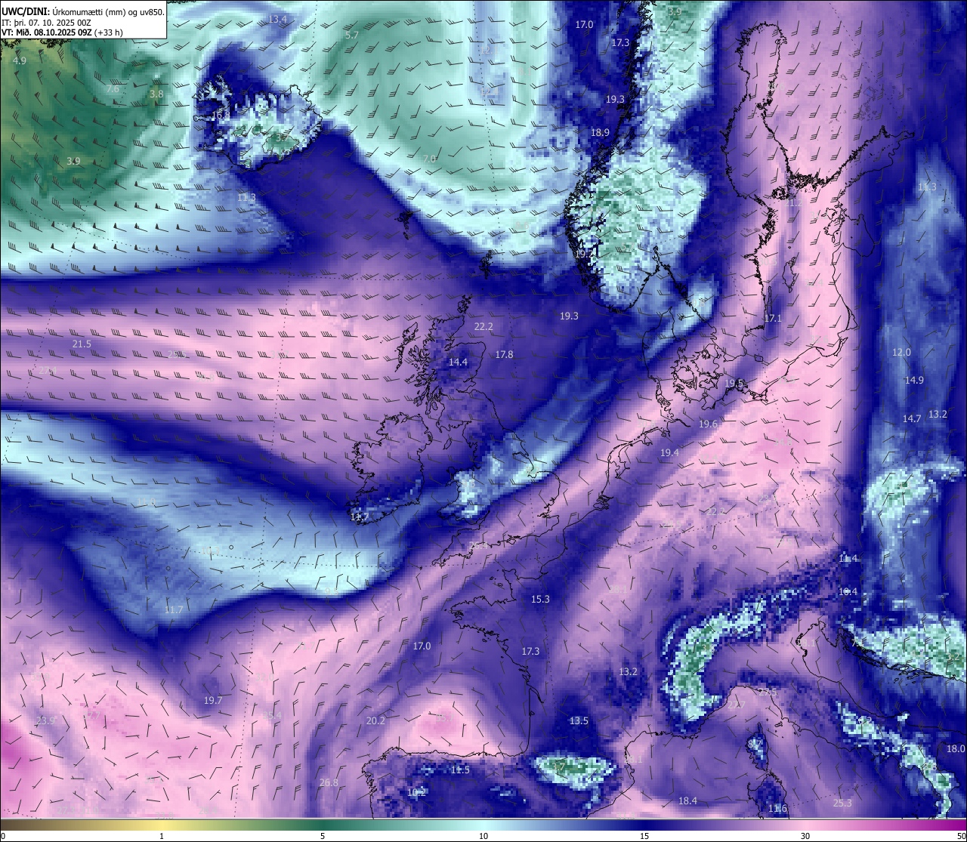Click the 4.9 value near Greenland
This screenshot has height=842, width=967.
[20, 60]
